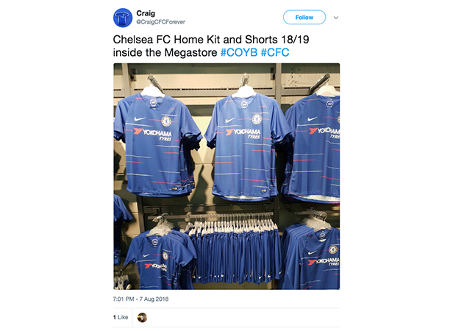Open the Chelsea kit photo
453x331 pixels.
pyautogui.click(x=226, y=177)
